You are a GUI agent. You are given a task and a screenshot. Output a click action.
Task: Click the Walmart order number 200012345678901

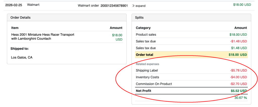click(x=114, y=6)
